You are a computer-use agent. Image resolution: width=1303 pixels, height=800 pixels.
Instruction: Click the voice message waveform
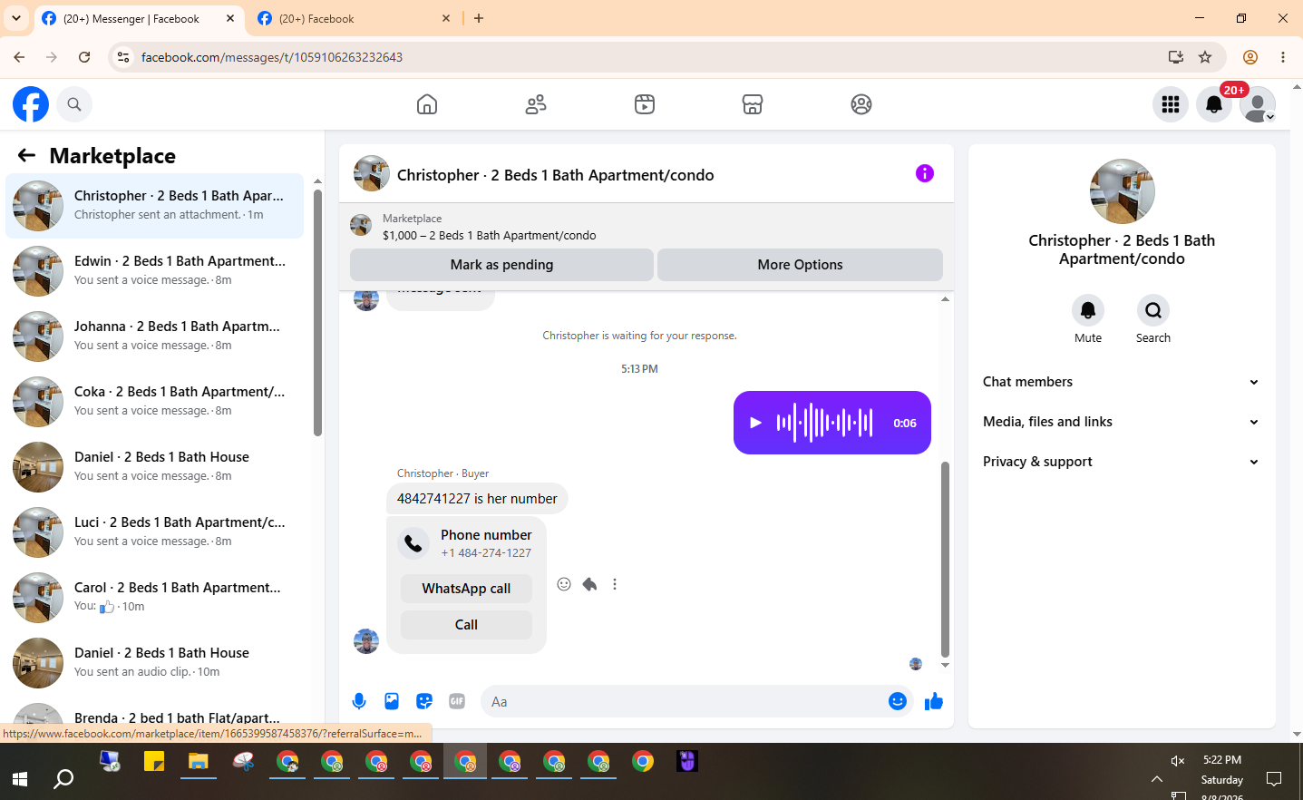click(x=824, y=423)
